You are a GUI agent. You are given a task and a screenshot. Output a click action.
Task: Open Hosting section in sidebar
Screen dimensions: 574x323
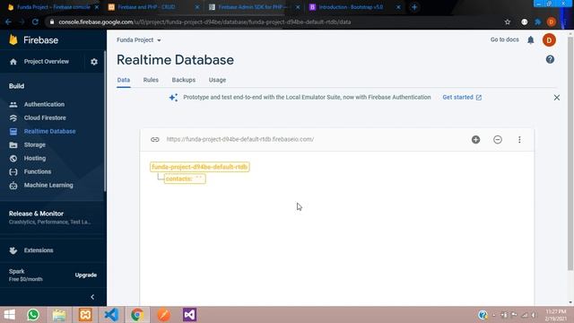35,158
